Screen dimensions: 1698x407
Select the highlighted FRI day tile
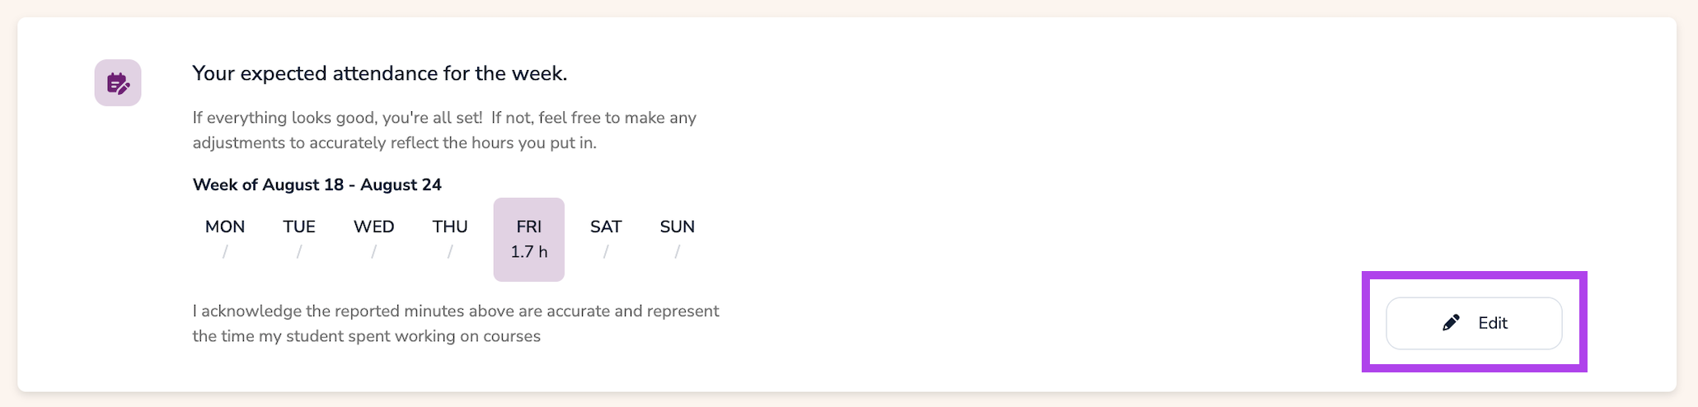(x=529, y=240)
